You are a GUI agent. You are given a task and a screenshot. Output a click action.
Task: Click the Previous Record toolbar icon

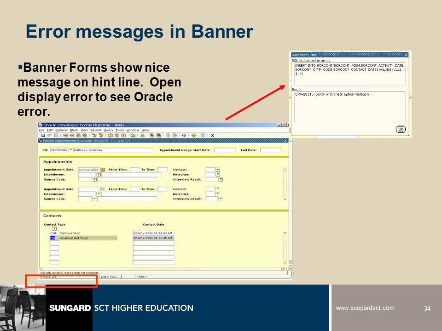click(x=78, y=135)
